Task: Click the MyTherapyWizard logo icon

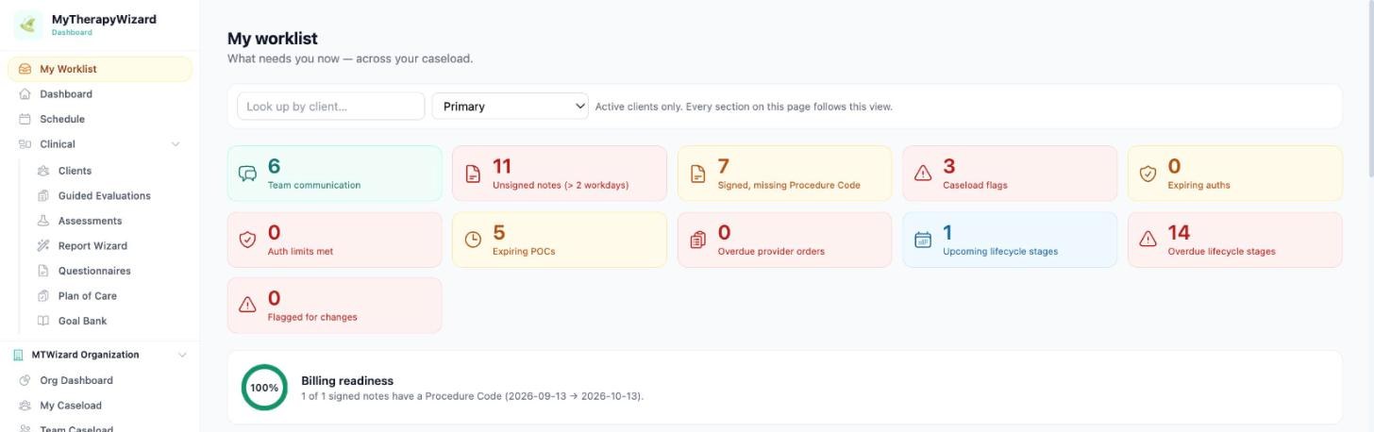Action: tap(28, 25)
